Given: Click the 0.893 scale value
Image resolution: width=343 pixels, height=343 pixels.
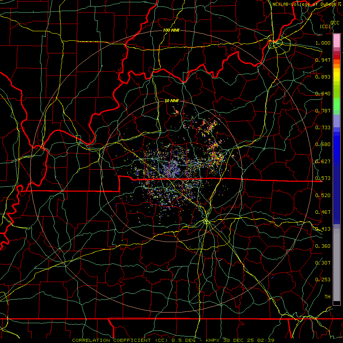Looking at the screenshot, I should pyautogui.click(x=323, y=77).
